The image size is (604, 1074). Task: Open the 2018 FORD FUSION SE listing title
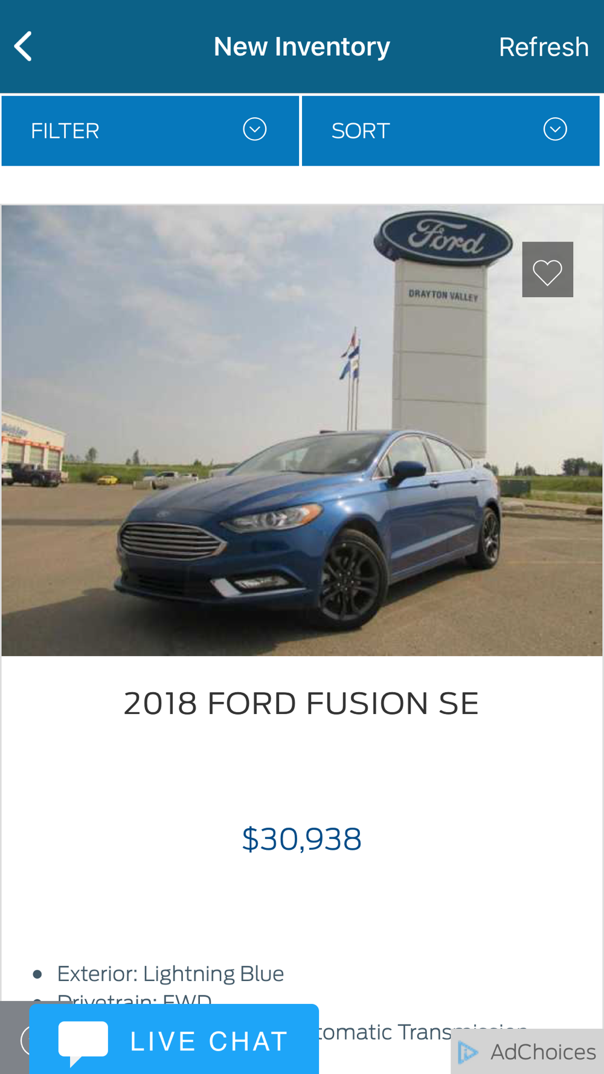coord(301,703)
